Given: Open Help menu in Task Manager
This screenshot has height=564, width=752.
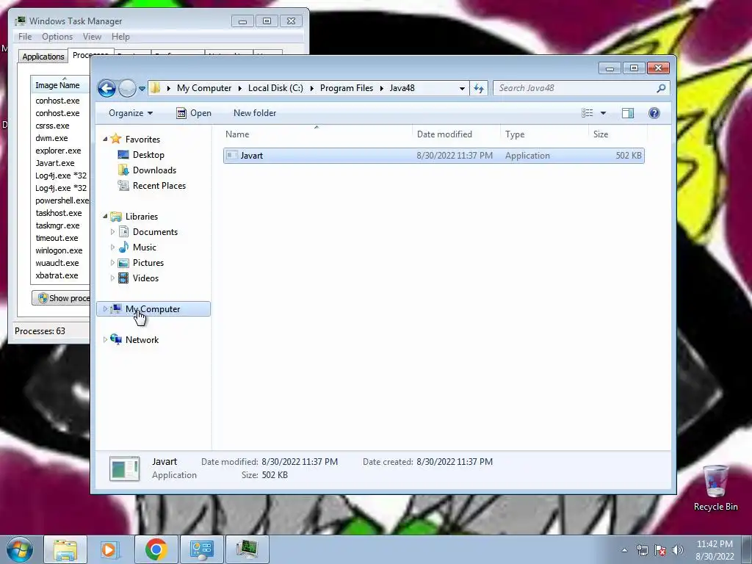Looking at the screenshot, I should 120,37.
